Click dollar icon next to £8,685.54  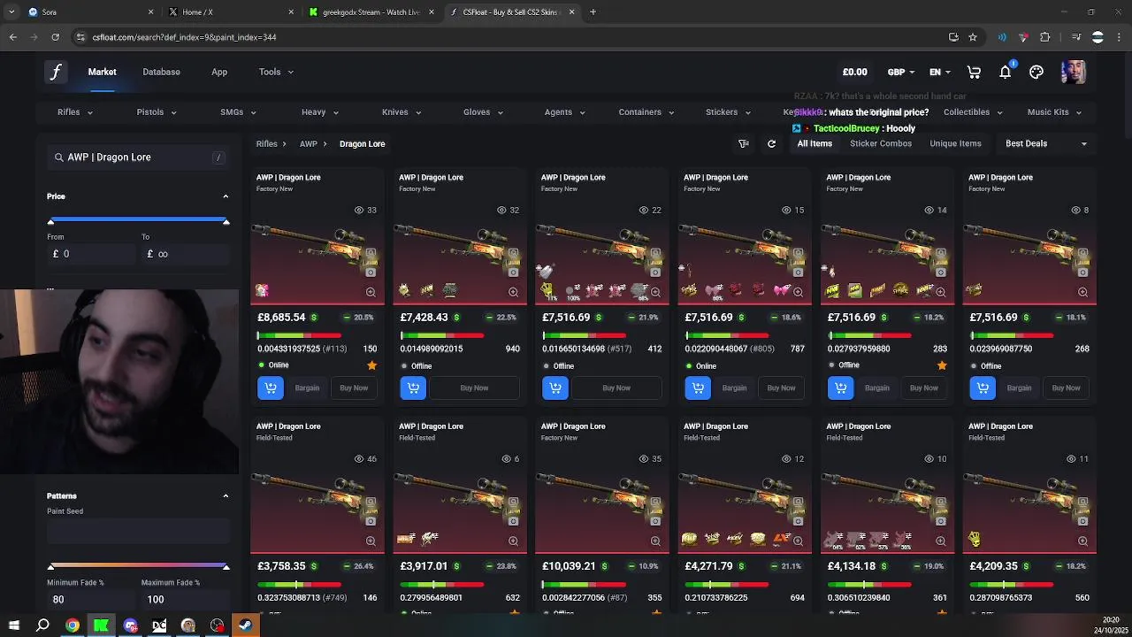pyautogui.click(x=313, y=317)
